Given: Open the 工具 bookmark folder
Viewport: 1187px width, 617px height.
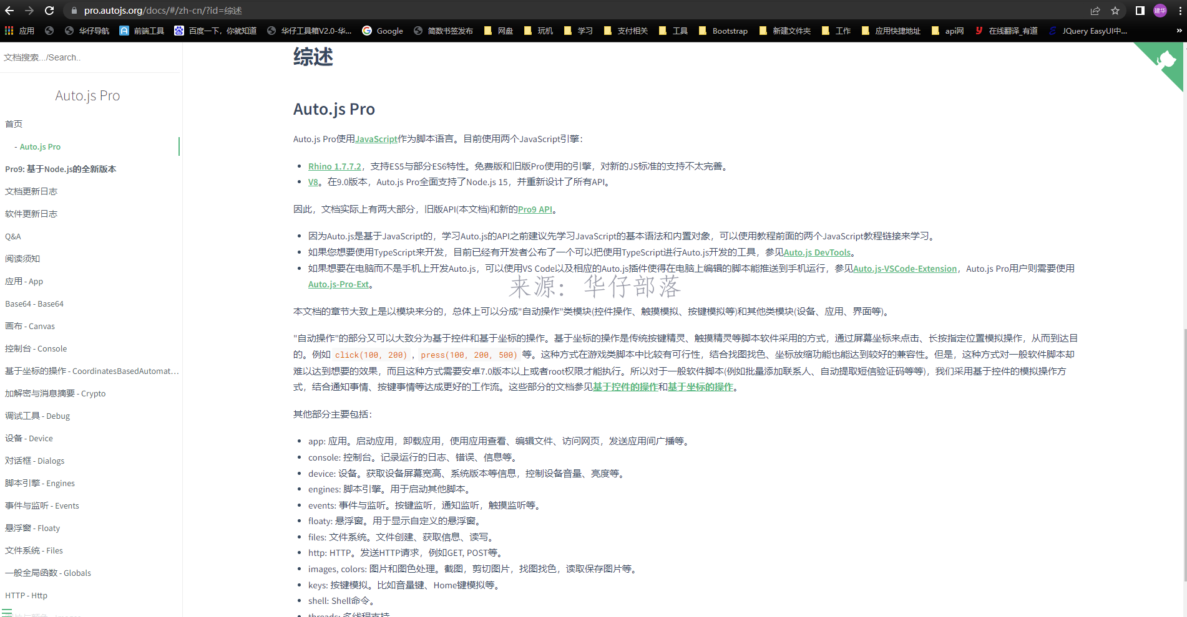Looking at the screenshot, I should [673, 31].
